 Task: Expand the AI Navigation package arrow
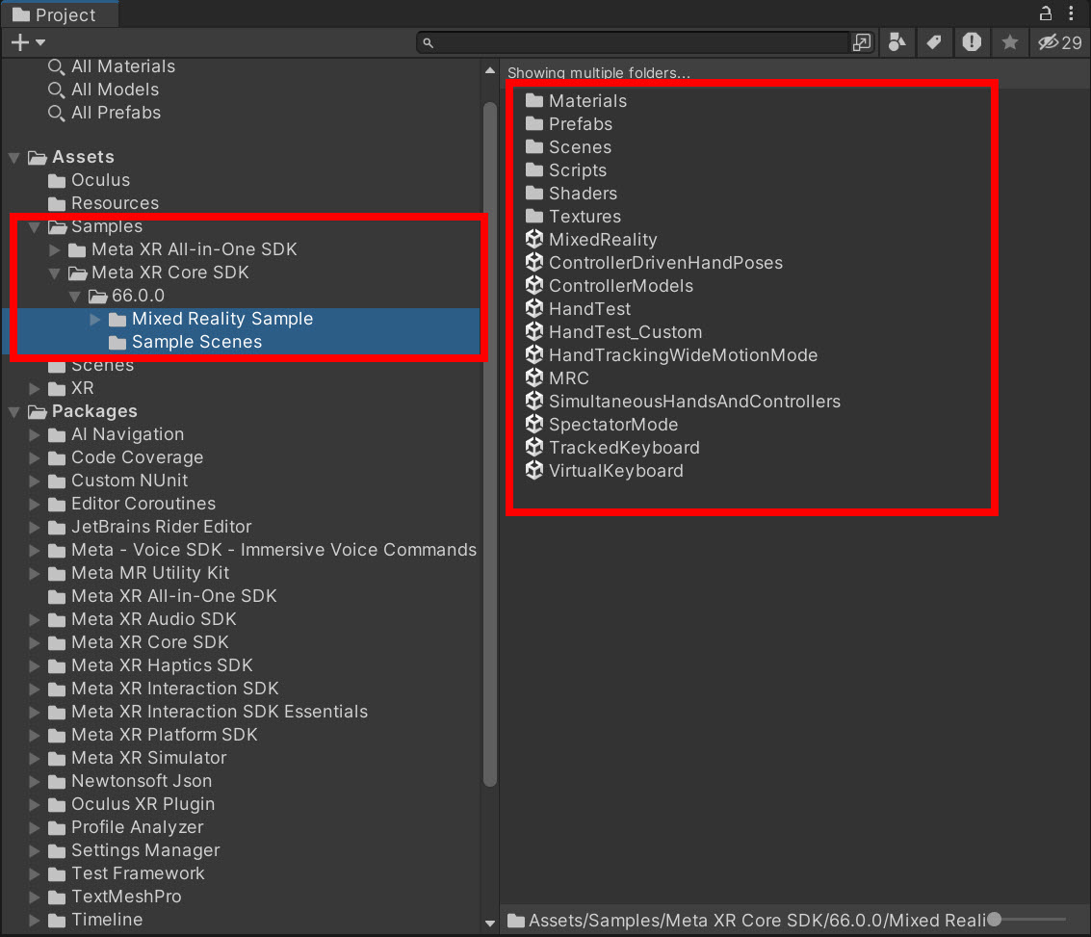tap(34, 434)
